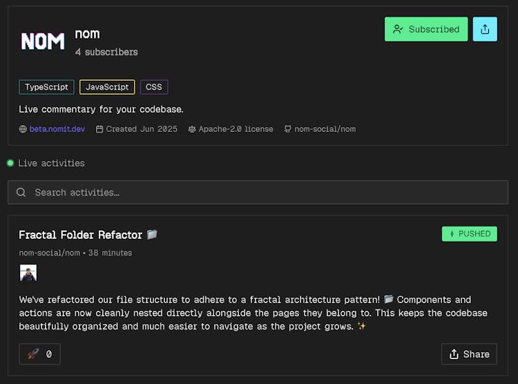Image resolution: width=518 pixels, height=384 pixels.
Task: Click the green Live activities indicator
Action: coord(10,163)
